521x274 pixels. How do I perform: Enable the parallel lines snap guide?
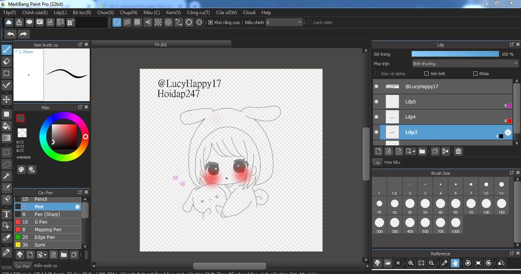tap(127, 22)
